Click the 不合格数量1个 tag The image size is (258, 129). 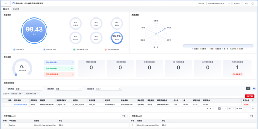click(237, 74)
